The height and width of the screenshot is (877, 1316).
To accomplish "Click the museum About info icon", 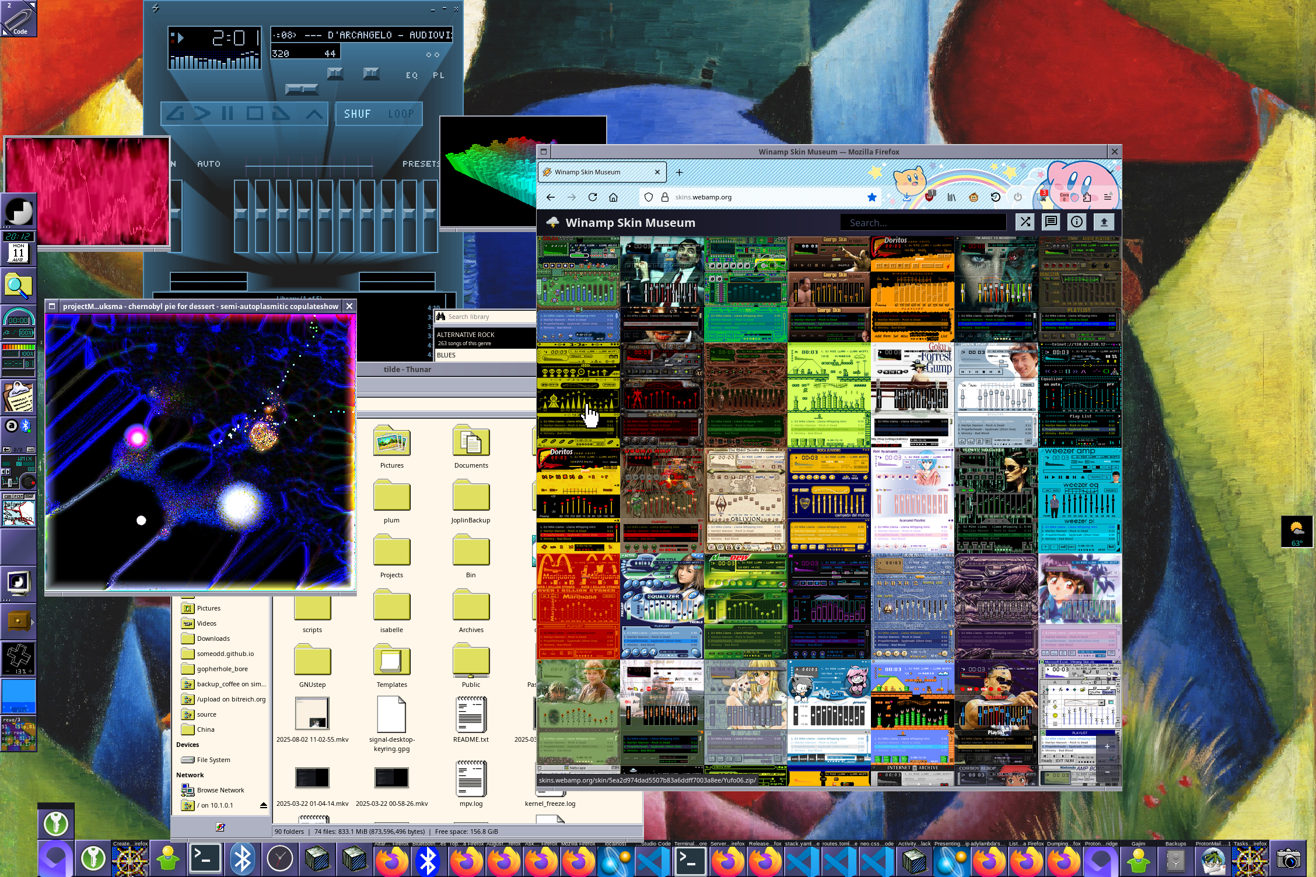I will click(x=1077, y=222).
